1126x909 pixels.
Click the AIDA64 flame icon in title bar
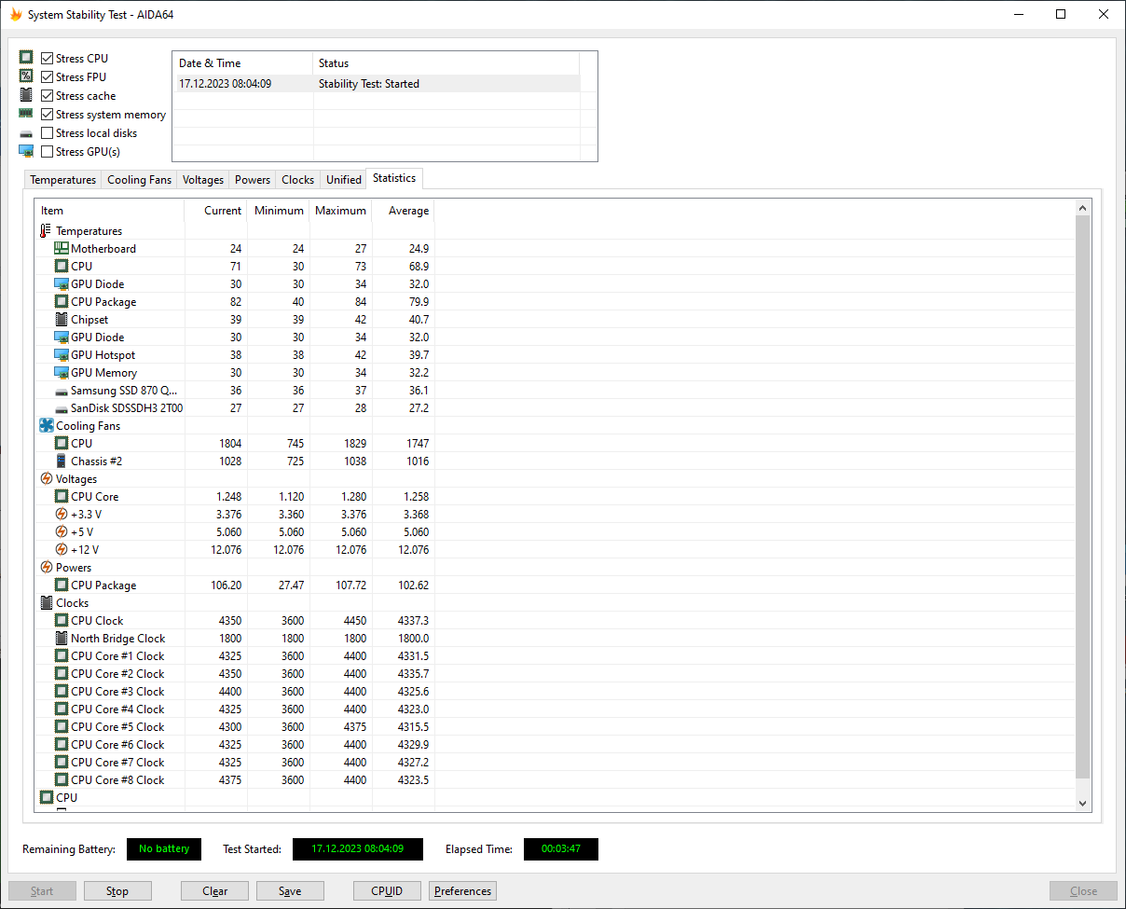click(16, 15)
